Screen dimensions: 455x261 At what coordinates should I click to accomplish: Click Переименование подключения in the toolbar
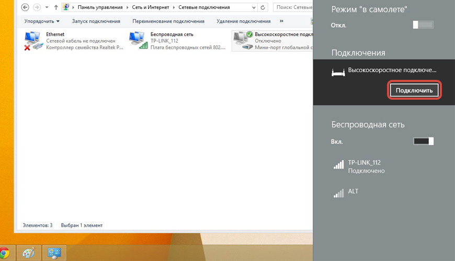pyautogui.click(x=168, y=21)
